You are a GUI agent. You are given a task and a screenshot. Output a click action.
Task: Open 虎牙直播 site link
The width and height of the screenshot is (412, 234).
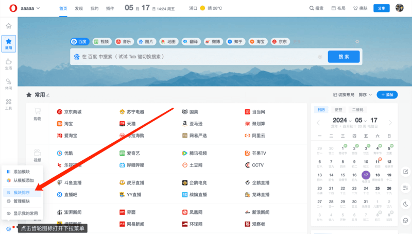(132, 182)
